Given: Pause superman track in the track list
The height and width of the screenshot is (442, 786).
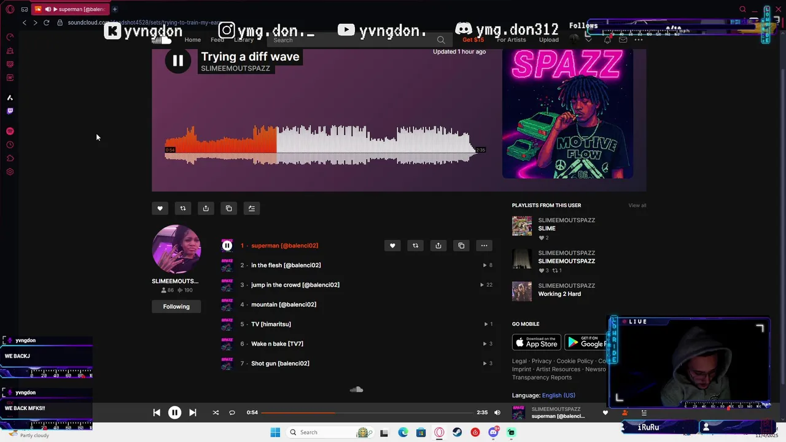Looking at the screenshot, I should pos(227,246).
